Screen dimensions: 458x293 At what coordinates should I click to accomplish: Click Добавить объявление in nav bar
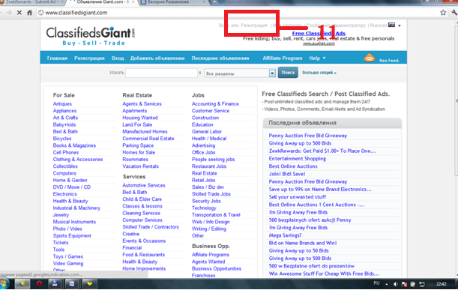coord(157,58)
